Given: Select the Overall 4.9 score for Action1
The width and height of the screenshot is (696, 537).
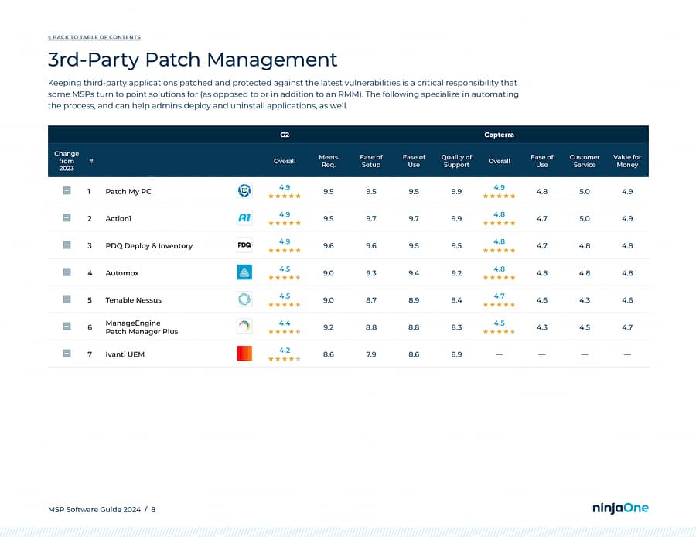Looking at the screenshot, I should pyautogui.click(x=285, y=214).
